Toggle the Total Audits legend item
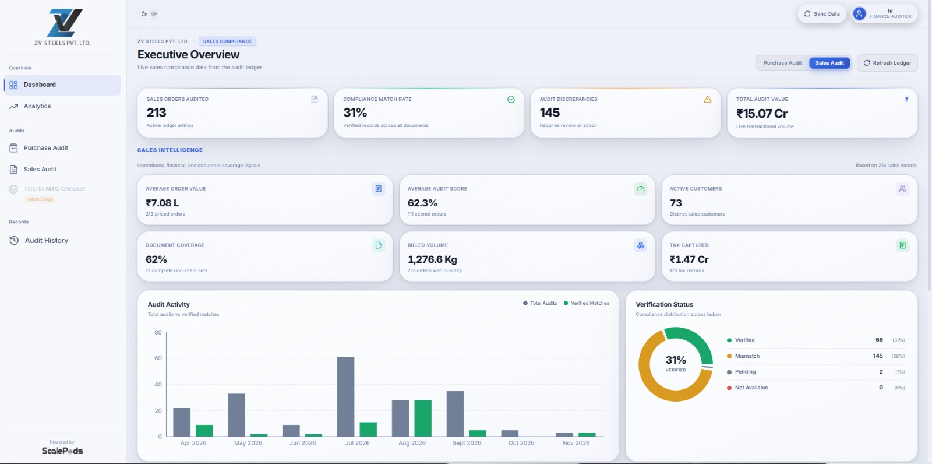The image size is (932, 464). tap(540, 303)
